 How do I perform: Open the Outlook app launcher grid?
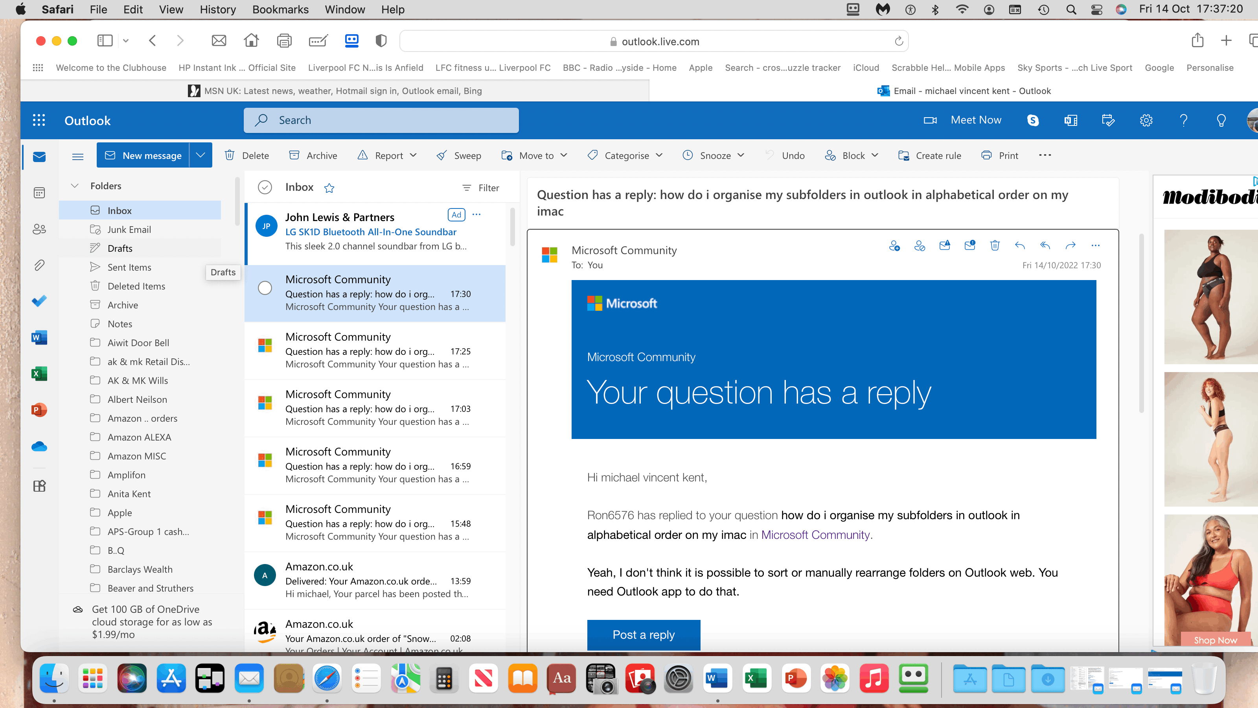coord(39,120)
